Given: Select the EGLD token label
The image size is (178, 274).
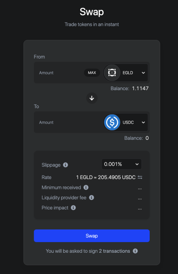Looking at the screenshot, I should coord(128,73).
